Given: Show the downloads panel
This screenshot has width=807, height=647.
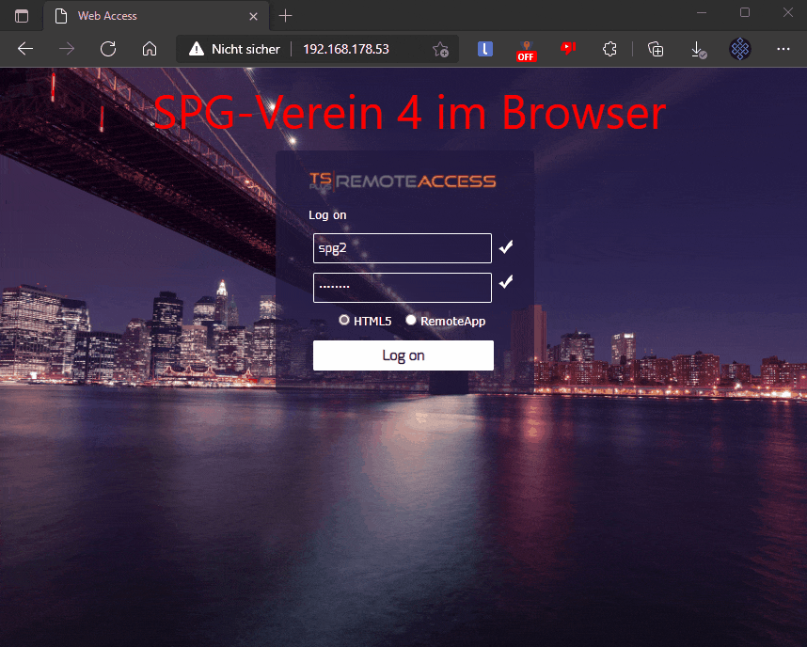Looking at the screenshot, I should point(698,49).
